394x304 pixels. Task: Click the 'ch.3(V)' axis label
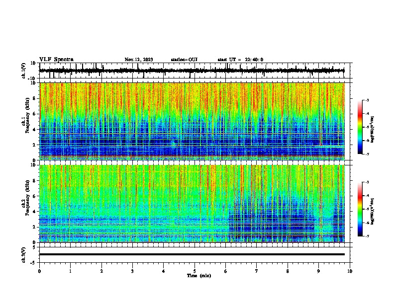point(24,255)
